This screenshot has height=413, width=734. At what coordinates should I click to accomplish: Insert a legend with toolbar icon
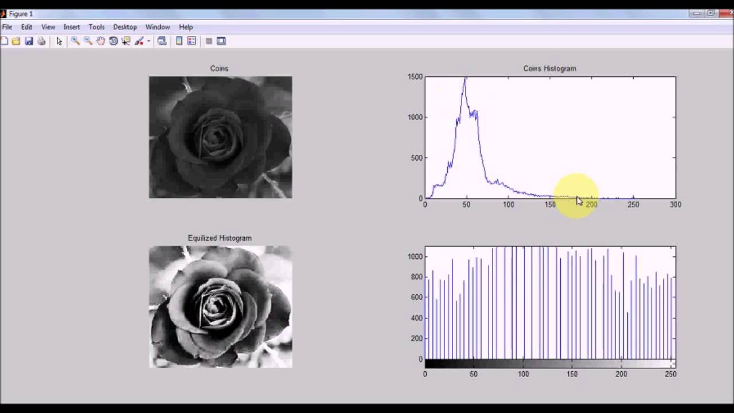pos(192,41)
